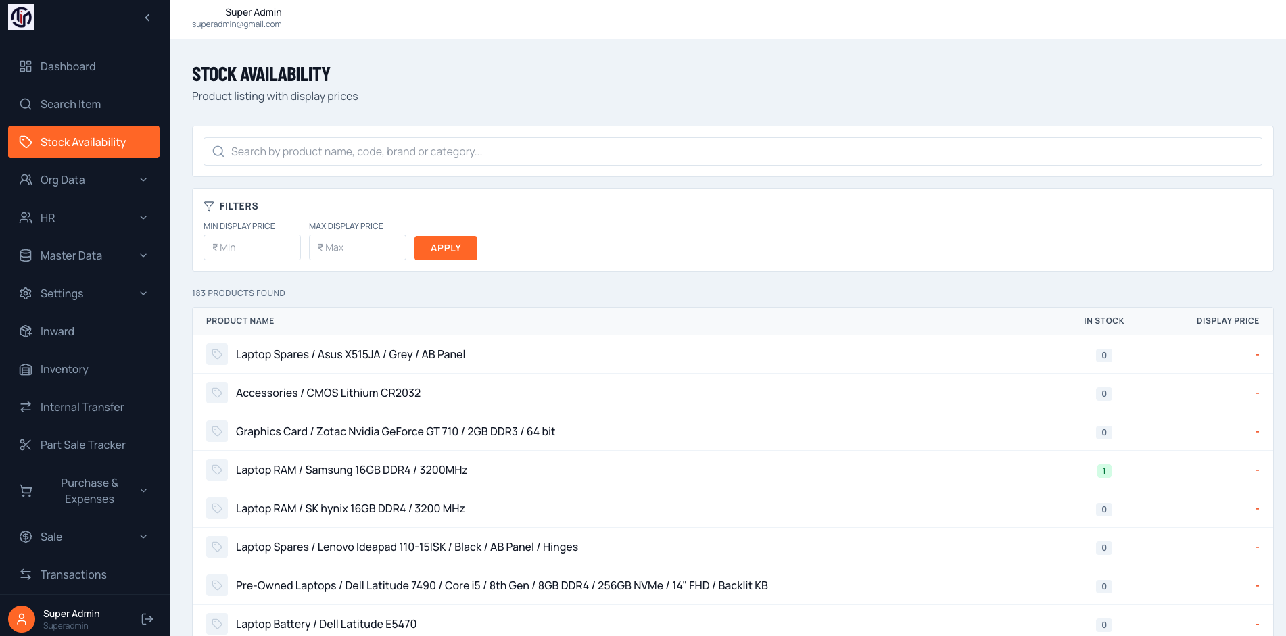This screenshot has height=636, width=1286.
Task: Apply the display price filter
Action: pyautogui.click(x=446, y=248)
